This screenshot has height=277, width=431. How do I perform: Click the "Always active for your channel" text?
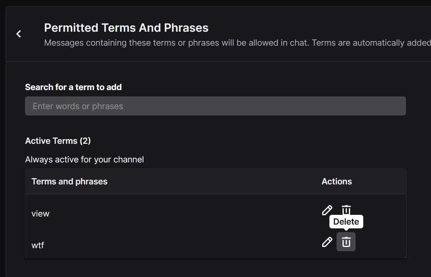(x=84, y=159)
